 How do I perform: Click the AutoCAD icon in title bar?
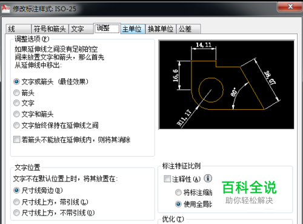pos(6,8)
